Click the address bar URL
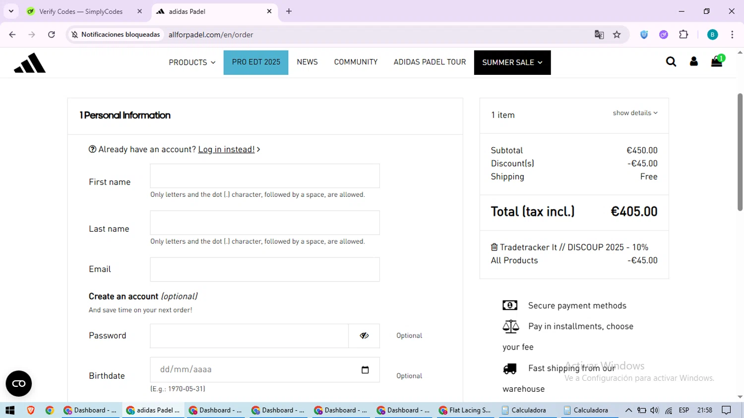 coord(211,35)
